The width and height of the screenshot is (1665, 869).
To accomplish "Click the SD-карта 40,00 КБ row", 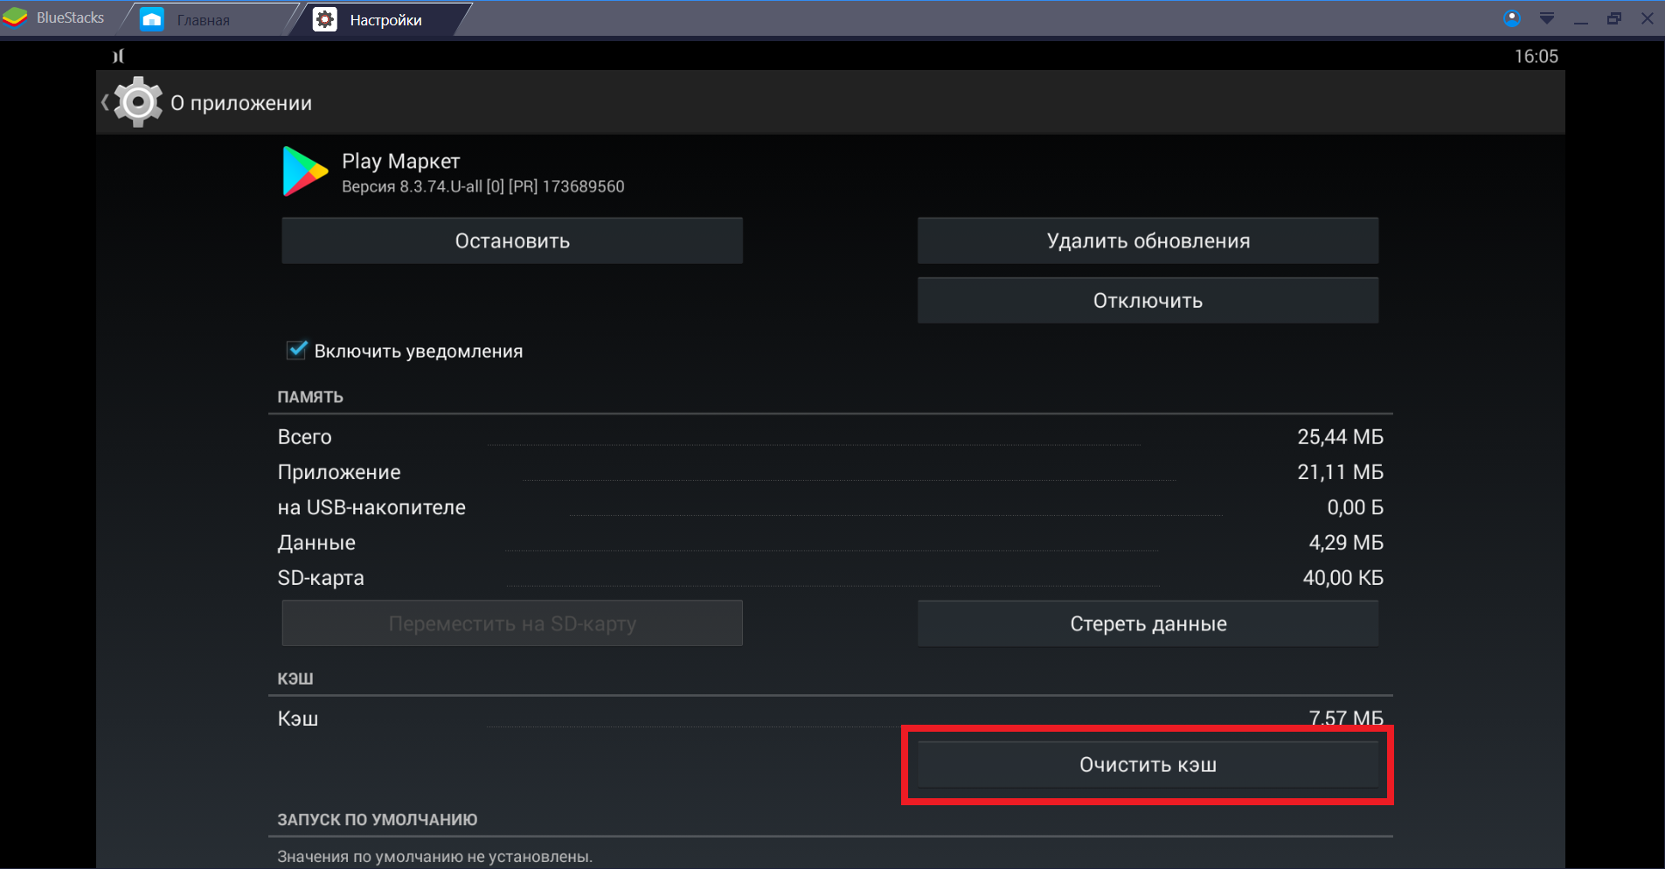I will 830,578.
